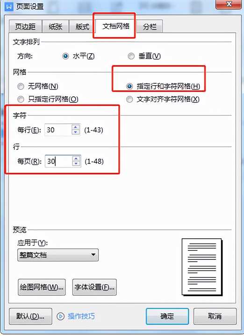This screenshot has height=336, width=244.
Task: Select 垂直 text direction
Action: pyautogui.click(x=131, y=56)
